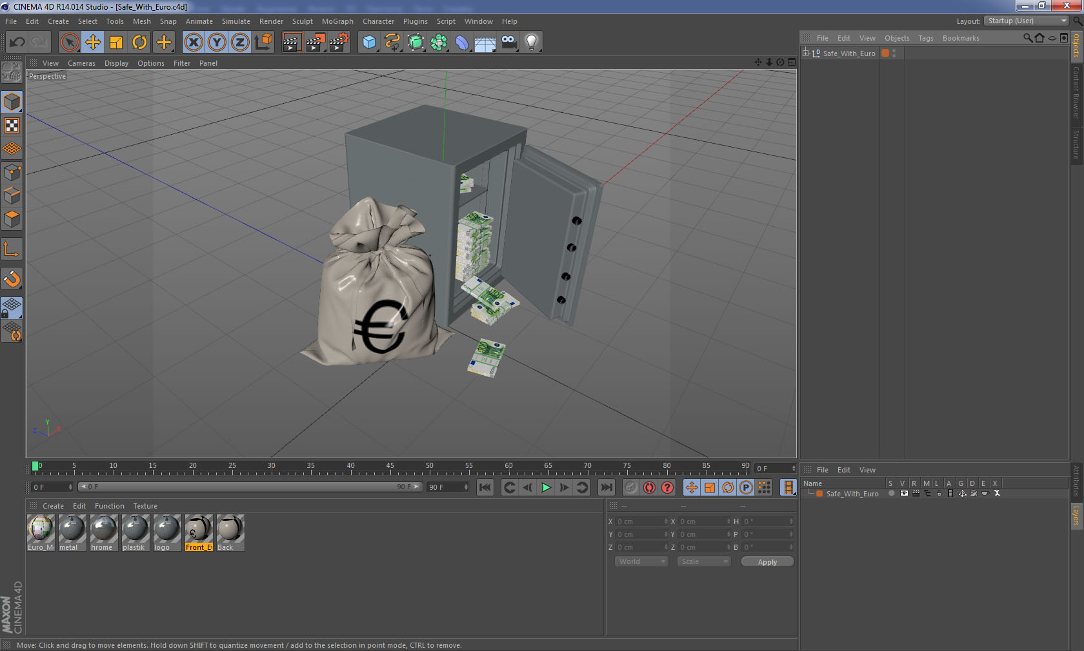
Task: Select the Scale tool
Action: 116,43
